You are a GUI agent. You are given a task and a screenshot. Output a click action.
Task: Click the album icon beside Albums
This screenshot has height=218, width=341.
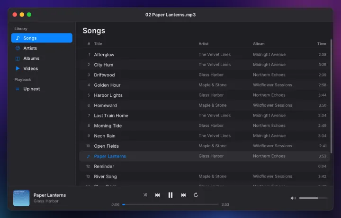18,59
